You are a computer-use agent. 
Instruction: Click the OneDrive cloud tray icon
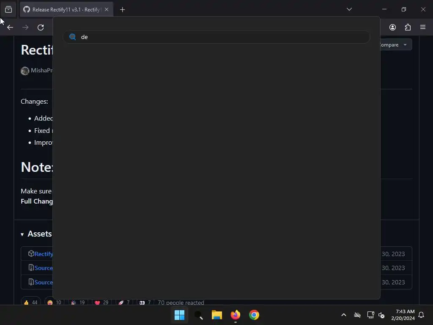coord(357,315)
